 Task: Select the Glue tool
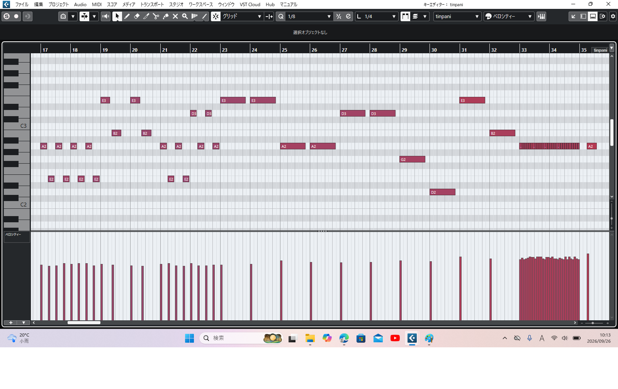click(166, 16)
